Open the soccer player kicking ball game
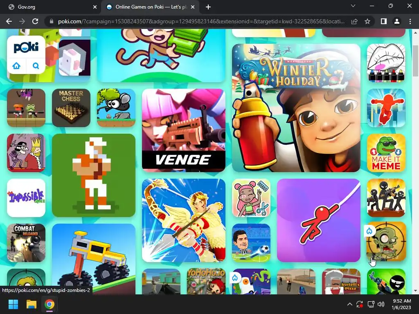419x314 pixels. pyautogui.click(x=251, y=243)
